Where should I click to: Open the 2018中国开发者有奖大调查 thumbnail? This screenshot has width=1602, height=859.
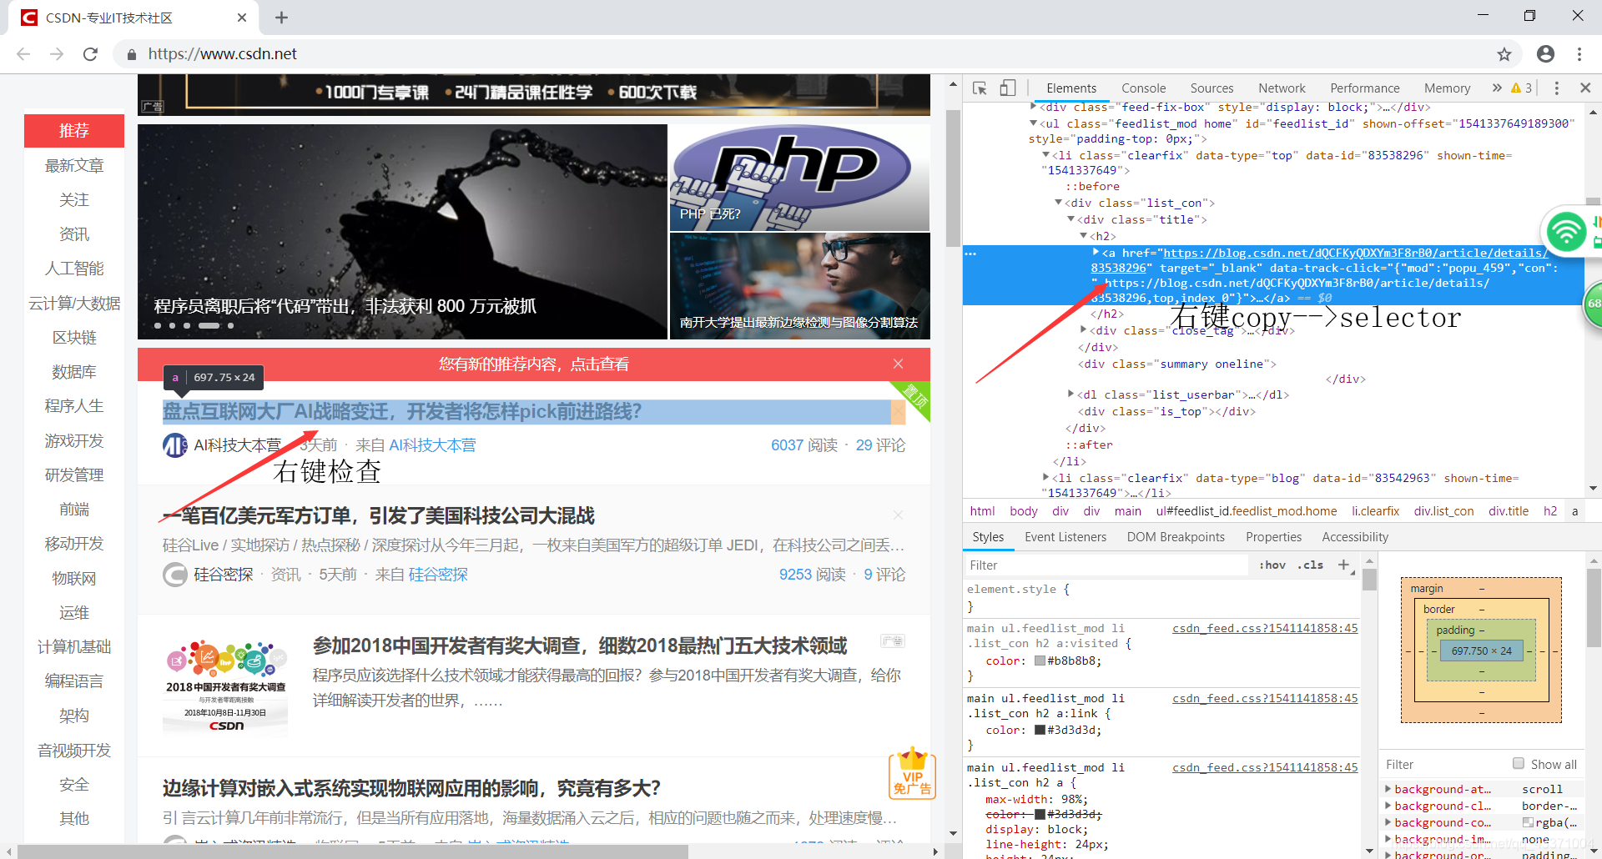point(225,687)
